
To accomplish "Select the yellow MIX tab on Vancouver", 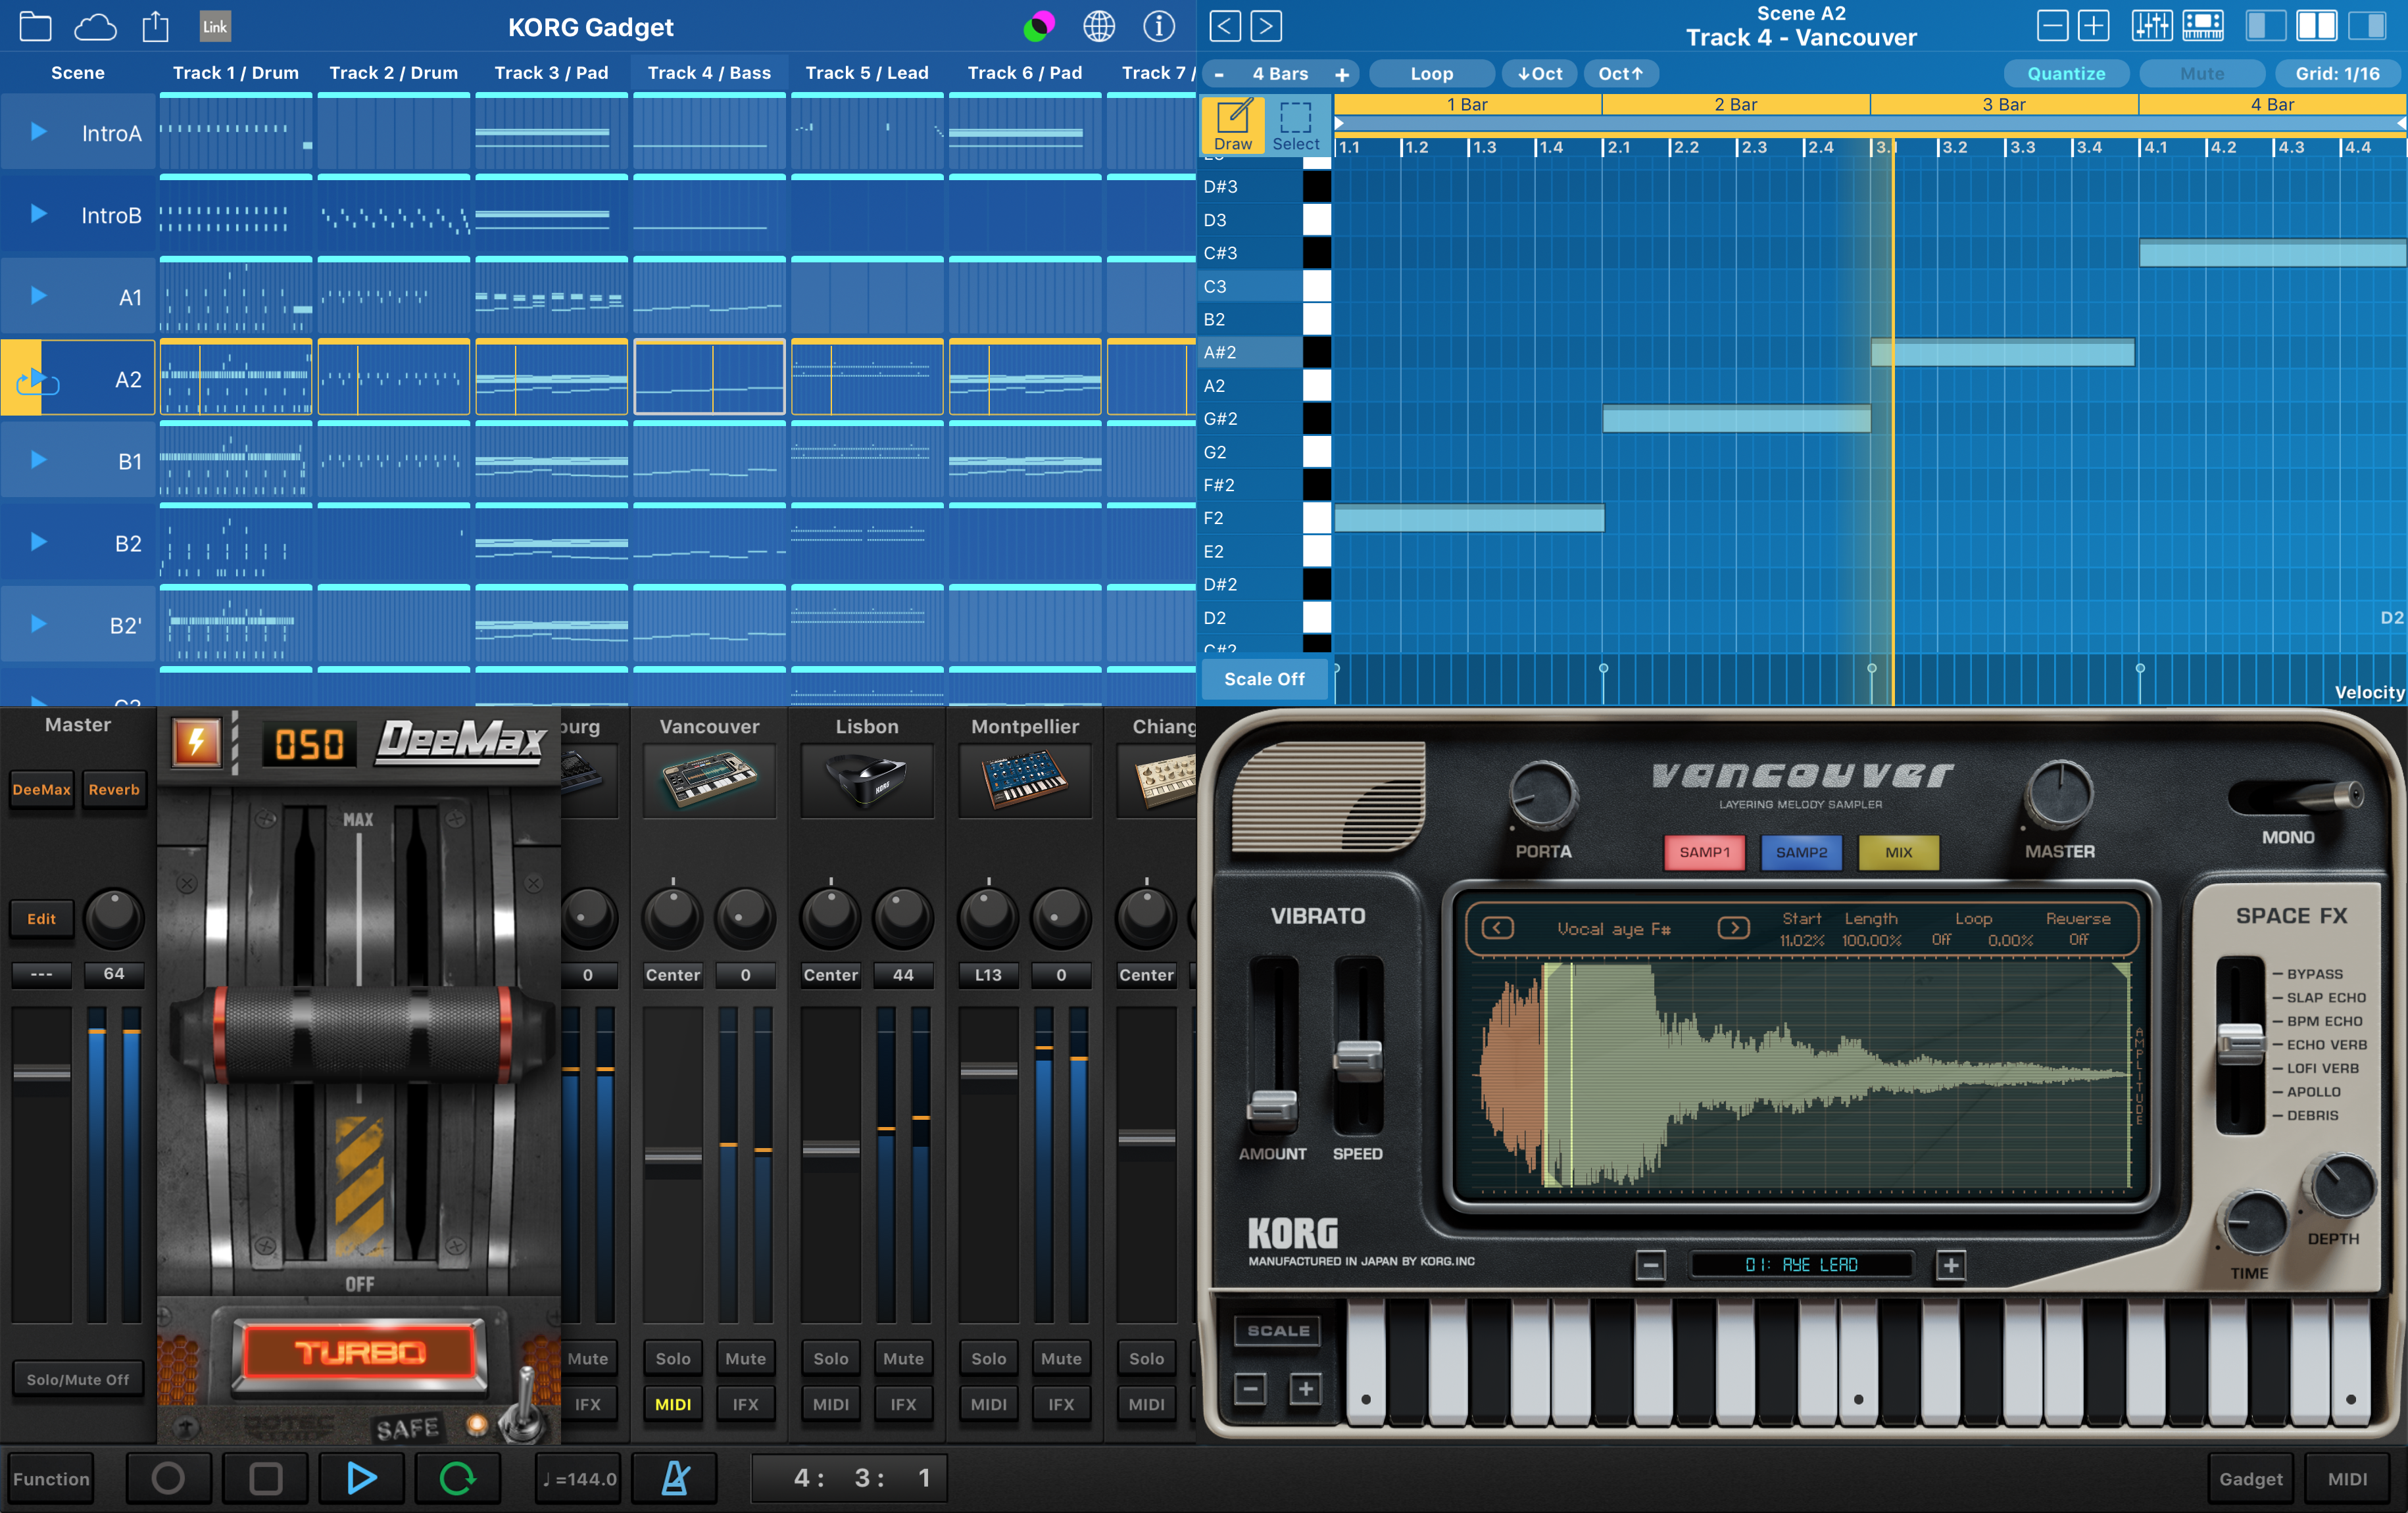I will pyautogui.click(x=1898, y=853).
